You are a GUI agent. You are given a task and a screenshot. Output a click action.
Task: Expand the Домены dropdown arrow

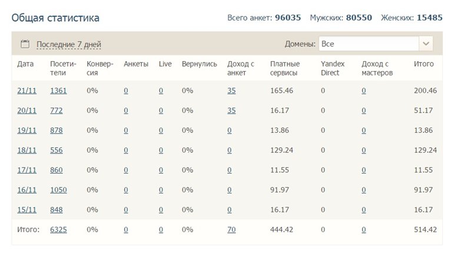pos(426,44)
